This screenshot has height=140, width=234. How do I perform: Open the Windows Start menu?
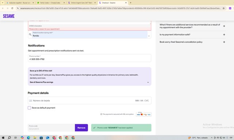point(3,137)
